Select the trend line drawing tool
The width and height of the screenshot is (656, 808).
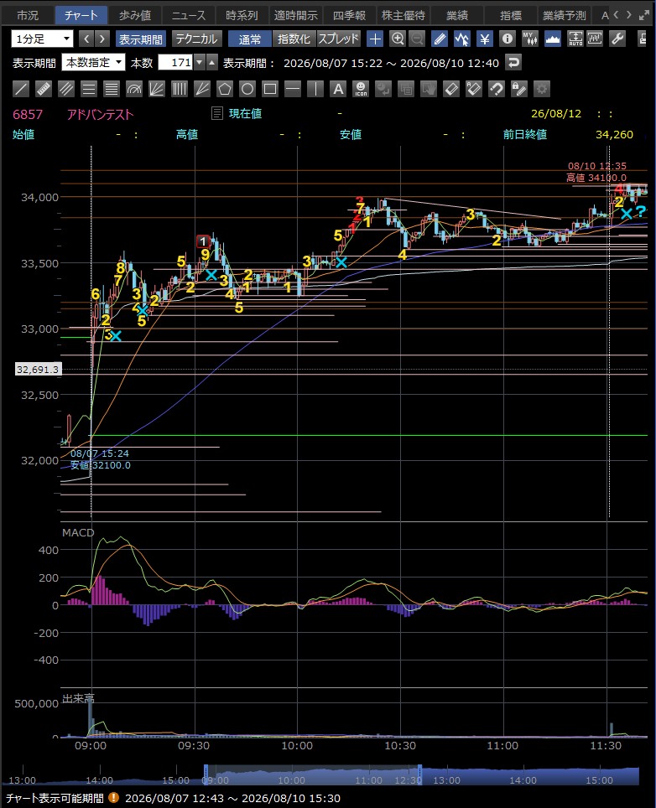click(21, 89)
